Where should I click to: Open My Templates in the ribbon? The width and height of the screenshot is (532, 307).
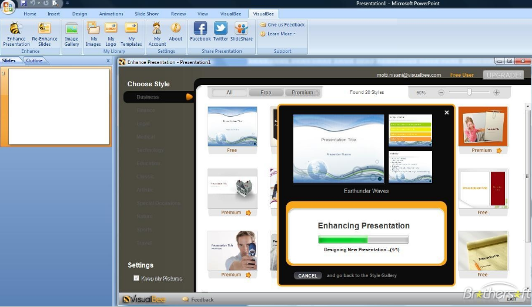point(131,28)
